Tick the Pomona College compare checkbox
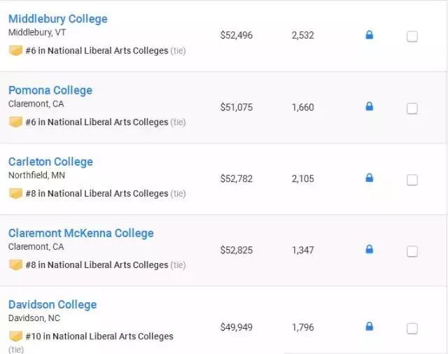Screen dimensions: 448x354 click(x=412, y=108)
